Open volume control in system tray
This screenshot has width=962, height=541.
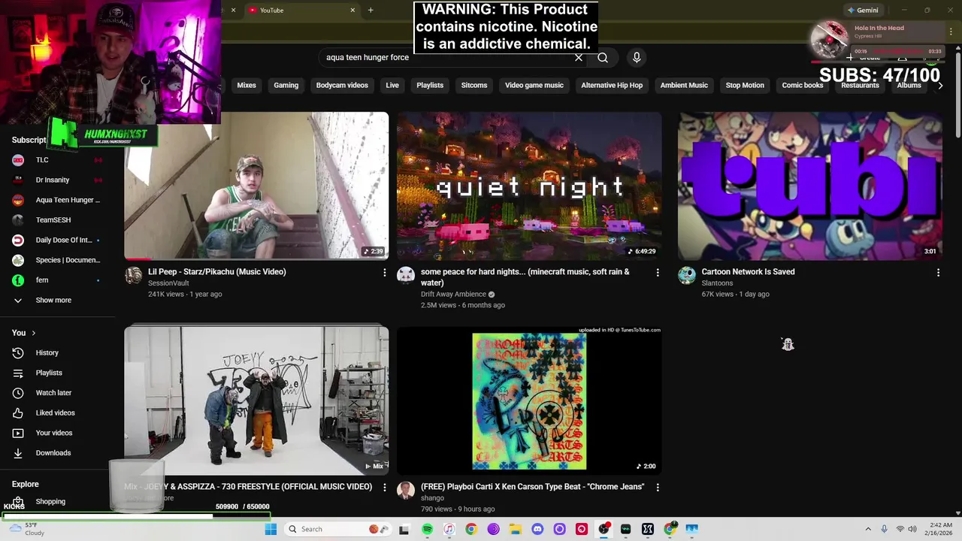913,529
